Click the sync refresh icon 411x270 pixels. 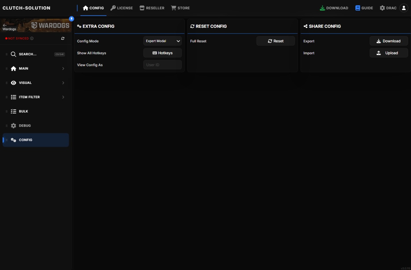click(63, 38)
